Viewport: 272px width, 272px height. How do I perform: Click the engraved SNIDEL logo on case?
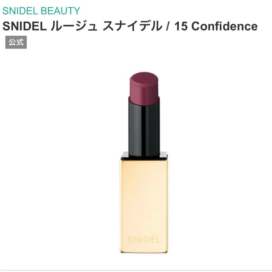click(x=144, y=240)
